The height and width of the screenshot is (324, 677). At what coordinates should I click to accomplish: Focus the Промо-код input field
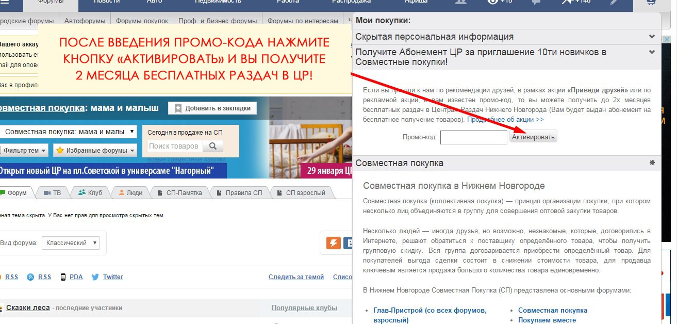tap(474, 137)
